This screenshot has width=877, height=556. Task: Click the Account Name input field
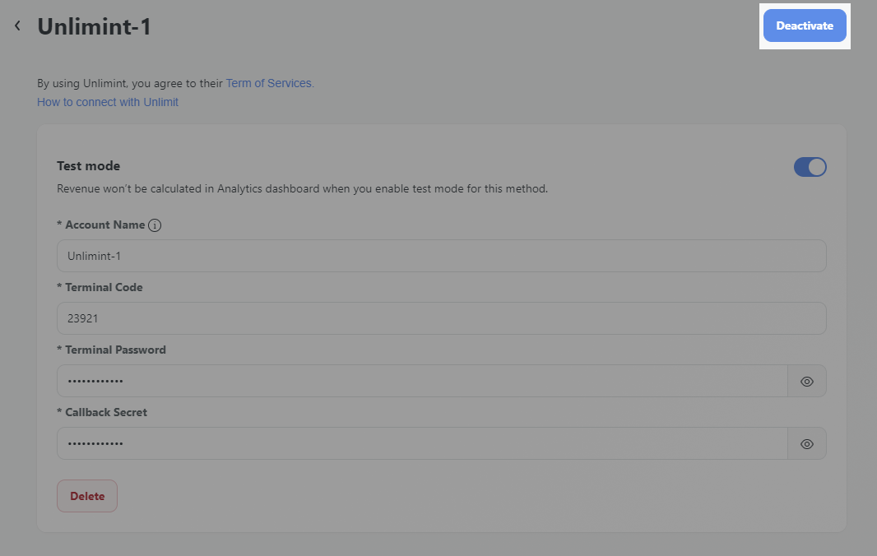[x=441, y=256]
